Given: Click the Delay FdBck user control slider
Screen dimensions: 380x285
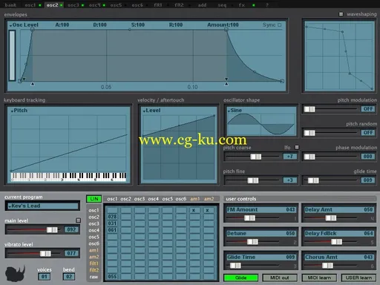Looking at the screenshot, I should point(336,242).
